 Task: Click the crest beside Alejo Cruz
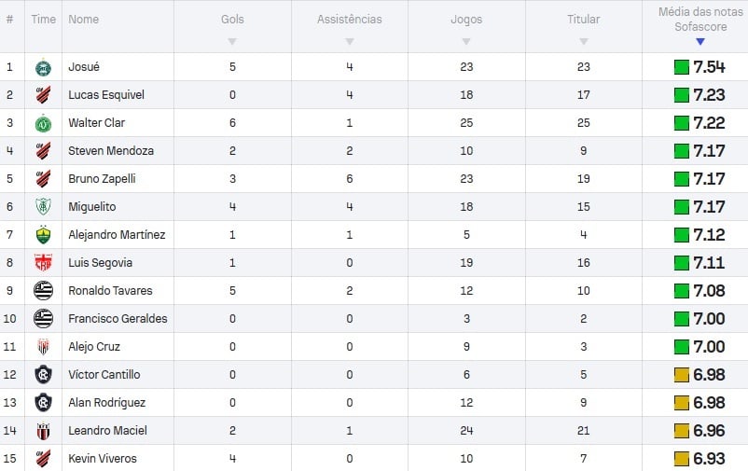coord(43,346)
